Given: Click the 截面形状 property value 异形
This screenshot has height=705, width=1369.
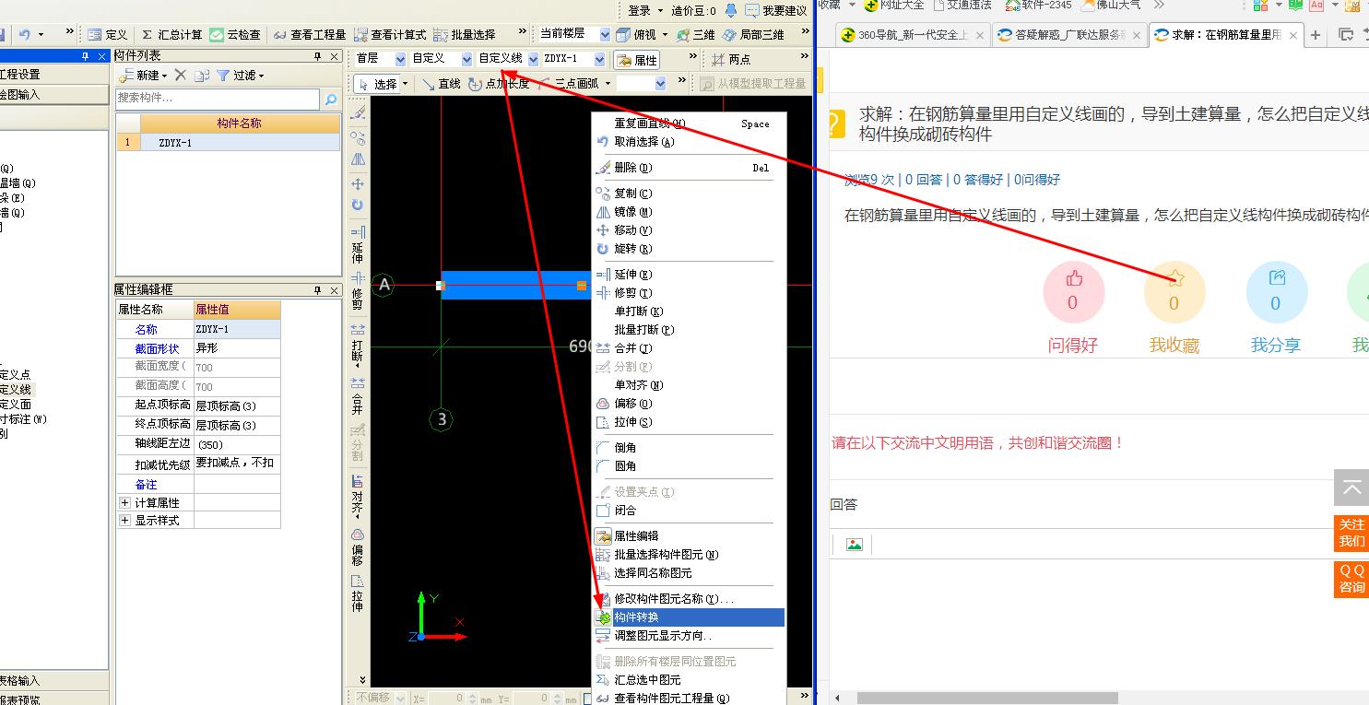Looking at the screenshot, I should (x=237, y=348).
